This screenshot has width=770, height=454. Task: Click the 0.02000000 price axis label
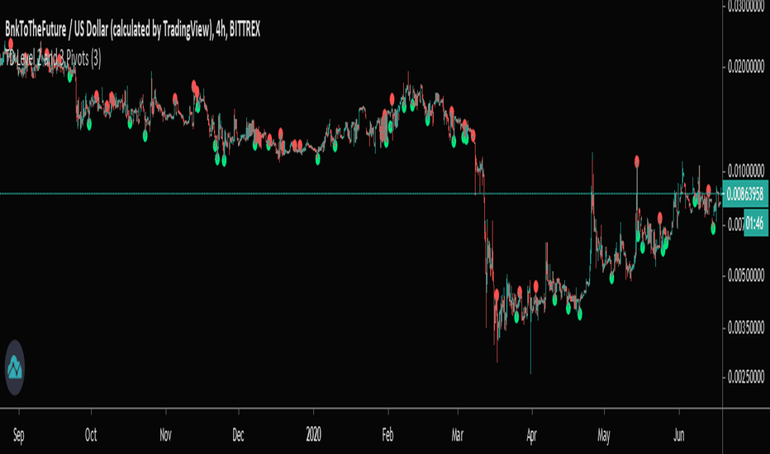point(745,66)
